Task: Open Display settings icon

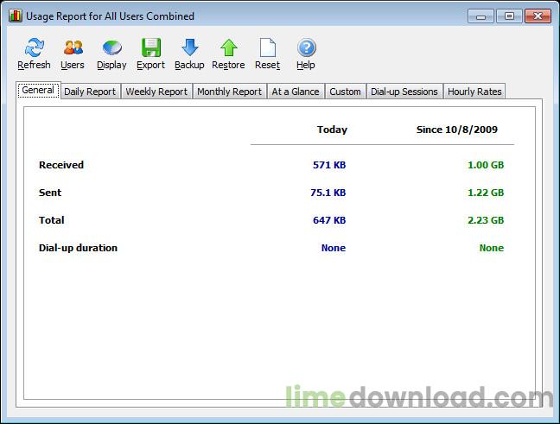Action: (x=111, y=49)
